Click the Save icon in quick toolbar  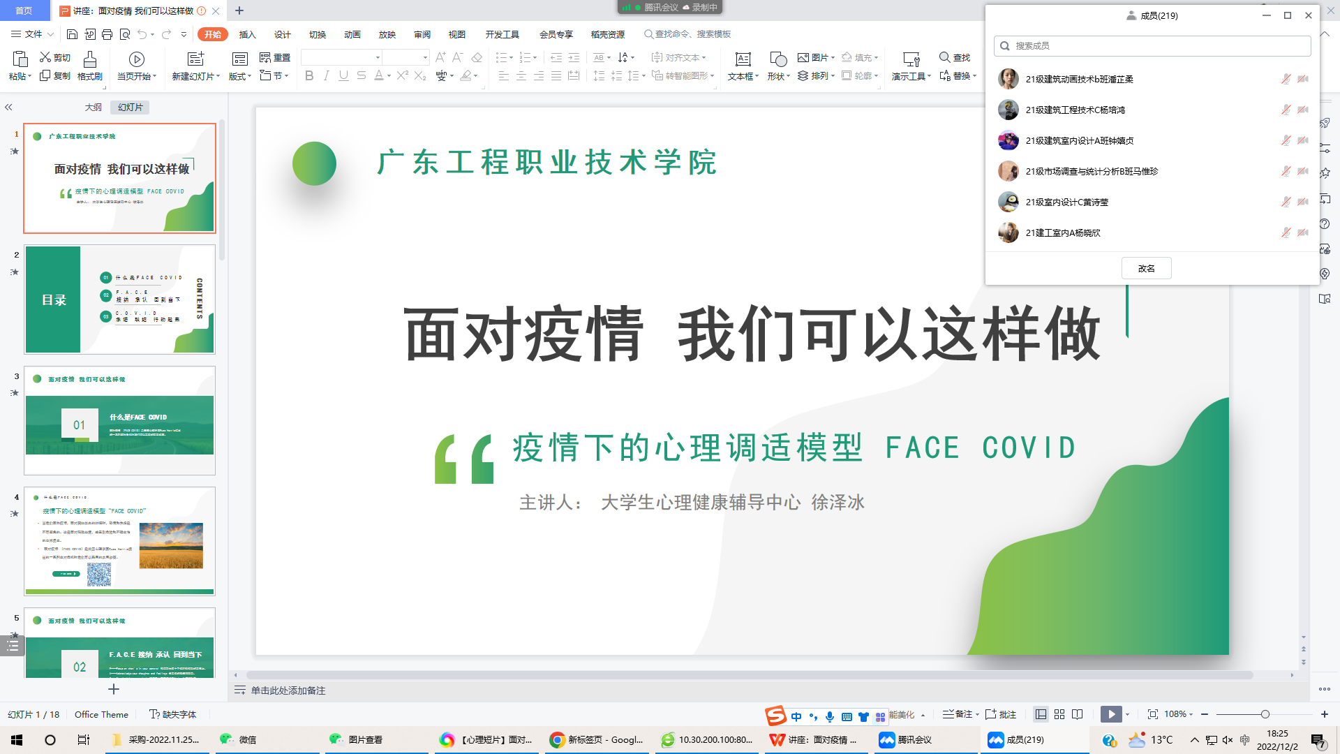pos(72,34)
